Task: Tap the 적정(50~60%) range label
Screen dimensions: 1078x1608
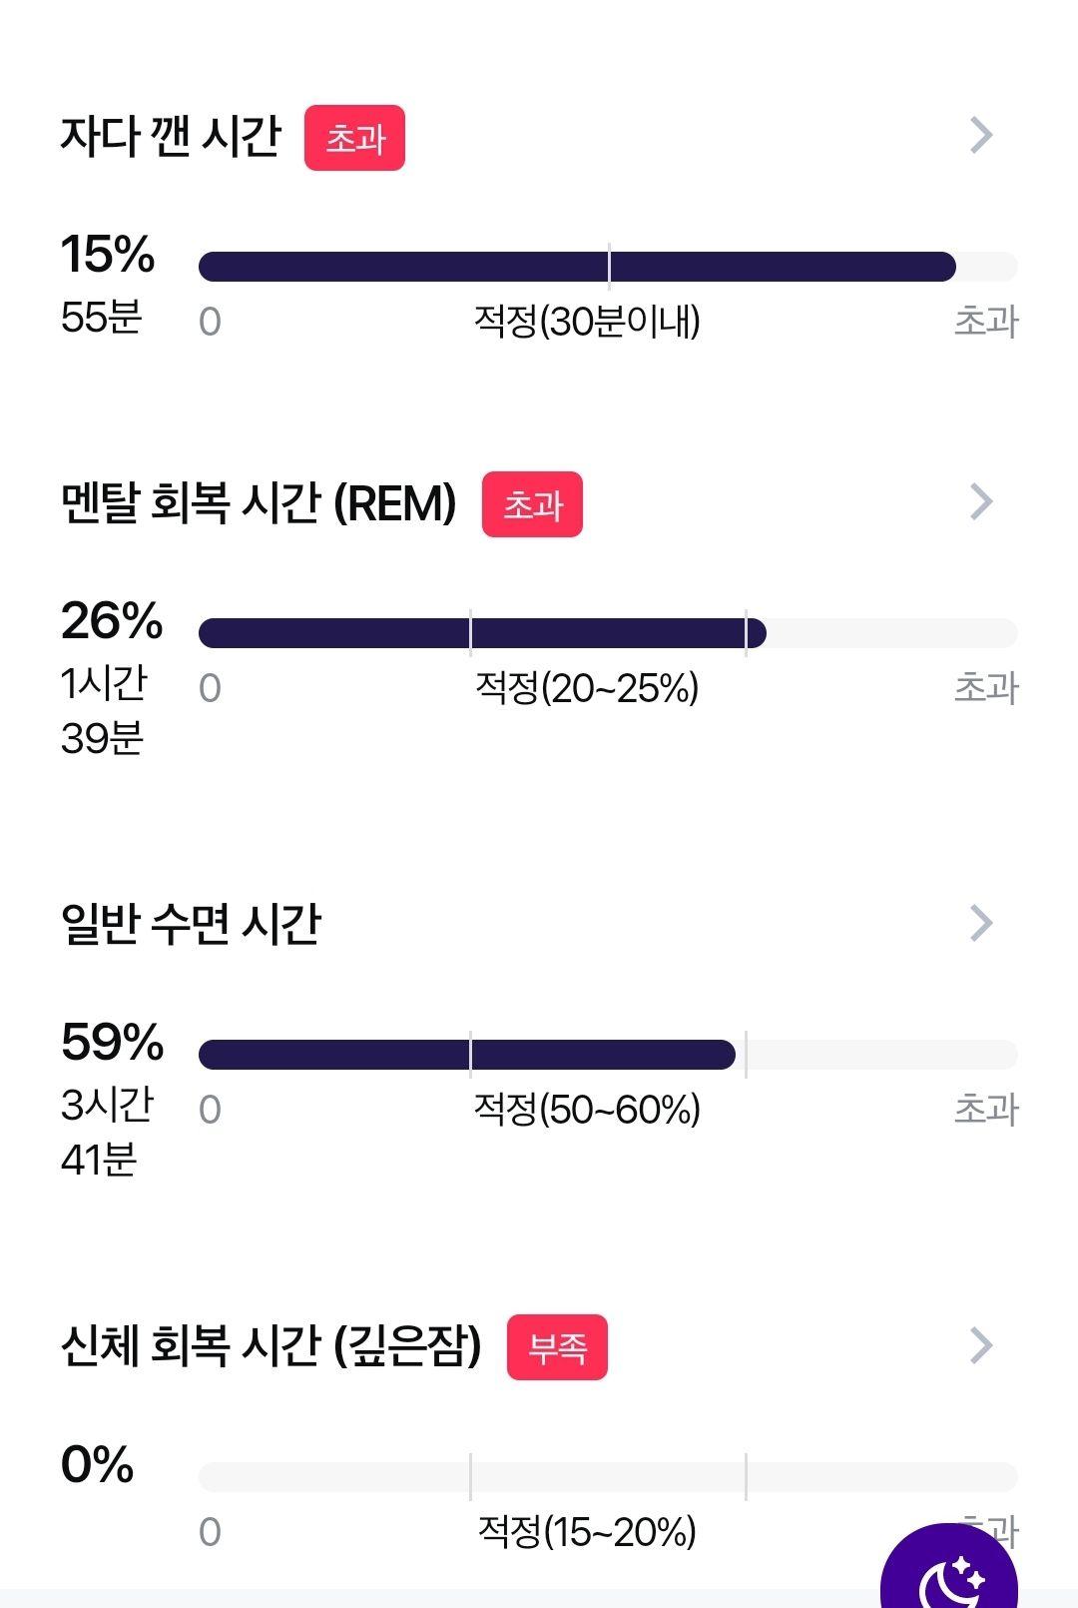Action: (587, 1110)
